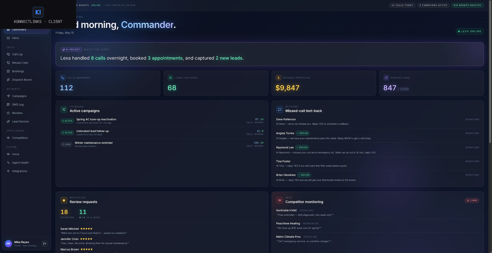Click the Active campaigns phone icon
This screenshot has height=253, width=492.
(x=64, y=109)
